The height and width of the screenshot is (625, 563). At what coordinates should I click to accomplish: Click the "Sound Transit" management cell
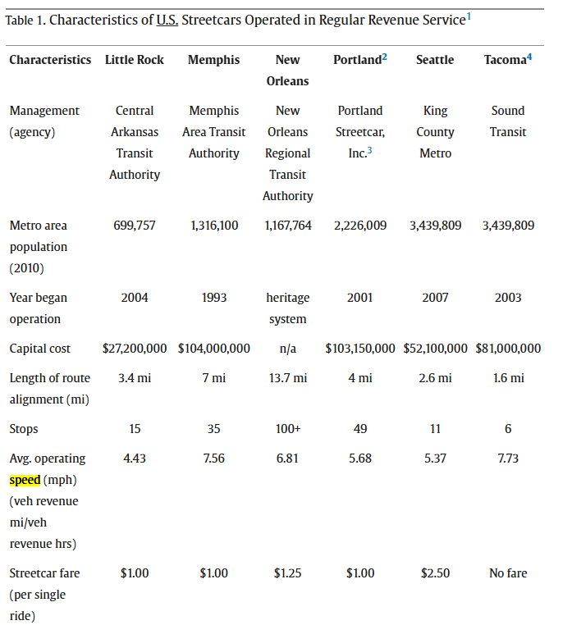(x=508, y=121)
